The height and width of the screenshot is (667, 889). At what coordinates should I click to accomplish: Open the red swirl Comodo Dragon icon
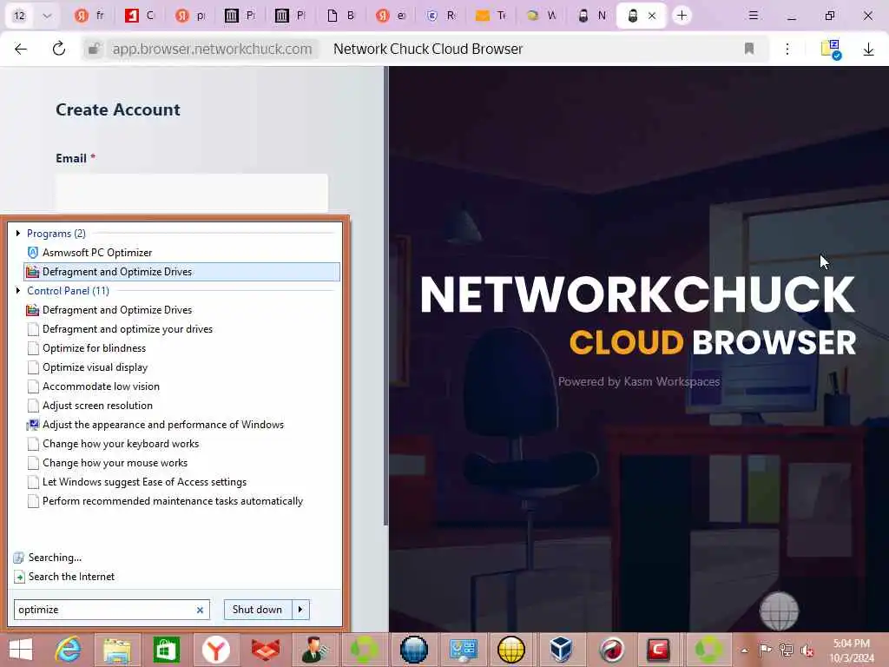coord(610,650)
